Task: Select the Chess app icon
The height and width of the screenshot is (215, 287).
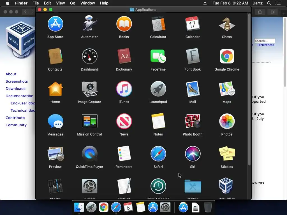Action: (227, 24)
